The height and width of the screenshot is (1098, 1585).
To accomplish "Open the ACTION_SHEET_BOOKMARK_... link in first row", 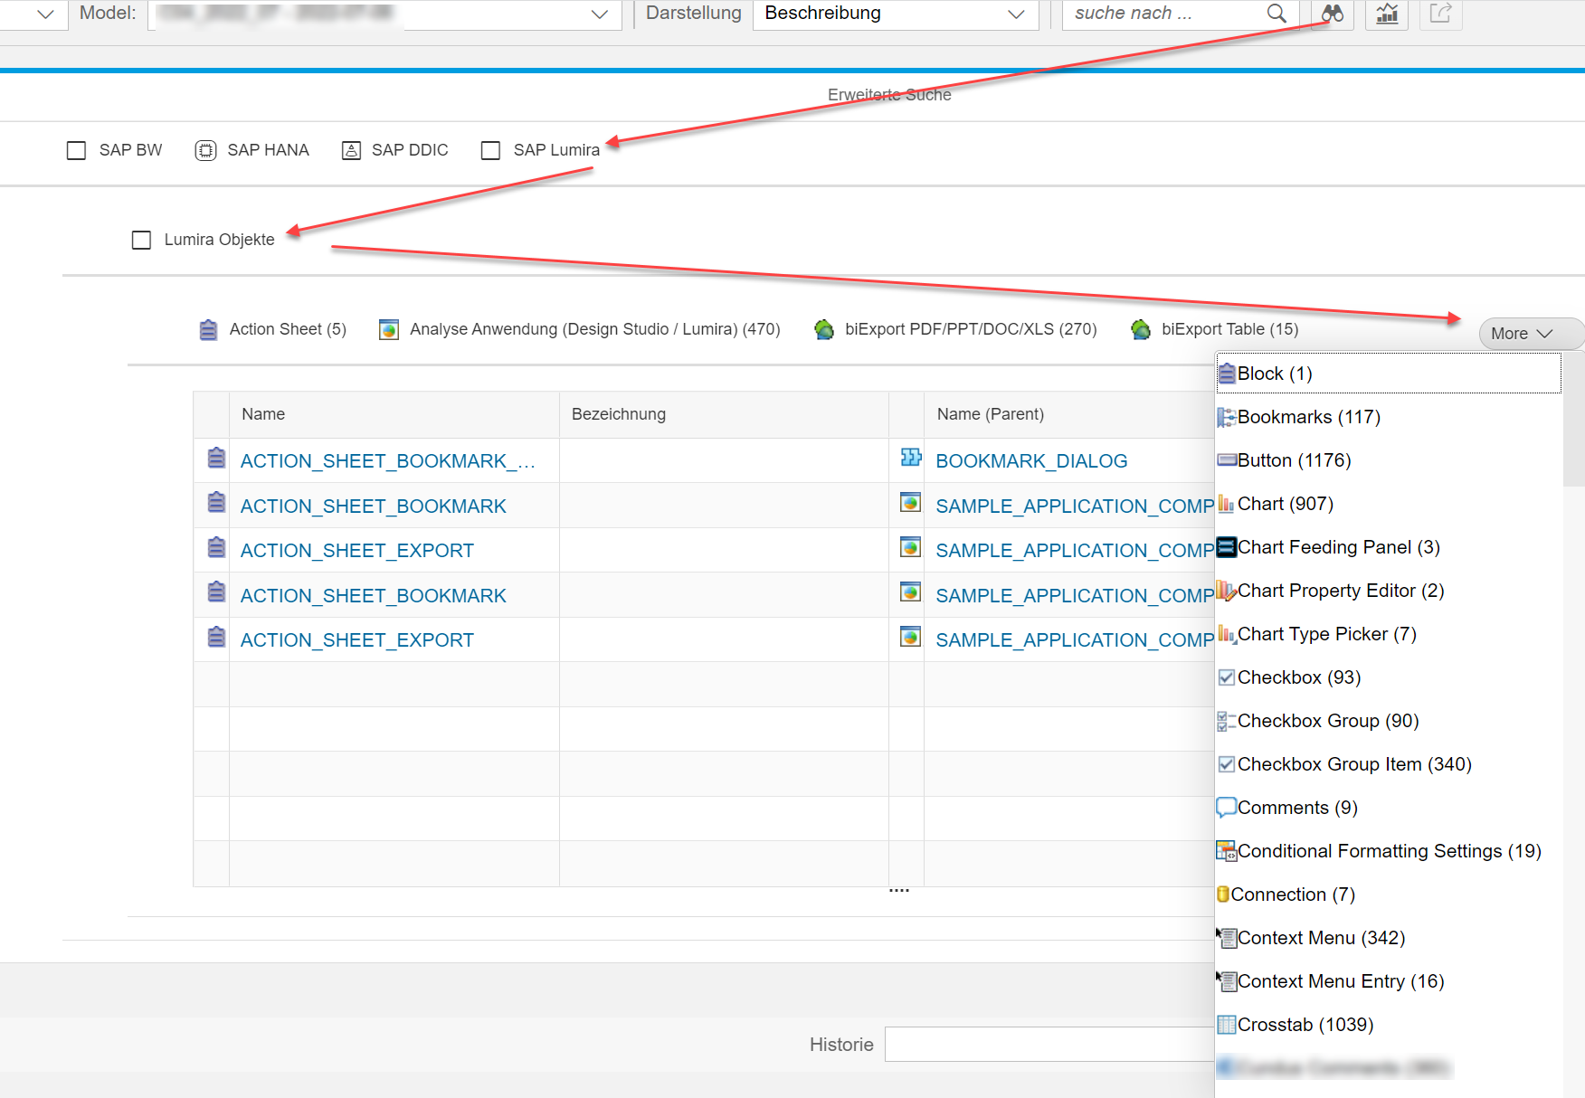I will point(387,461).
